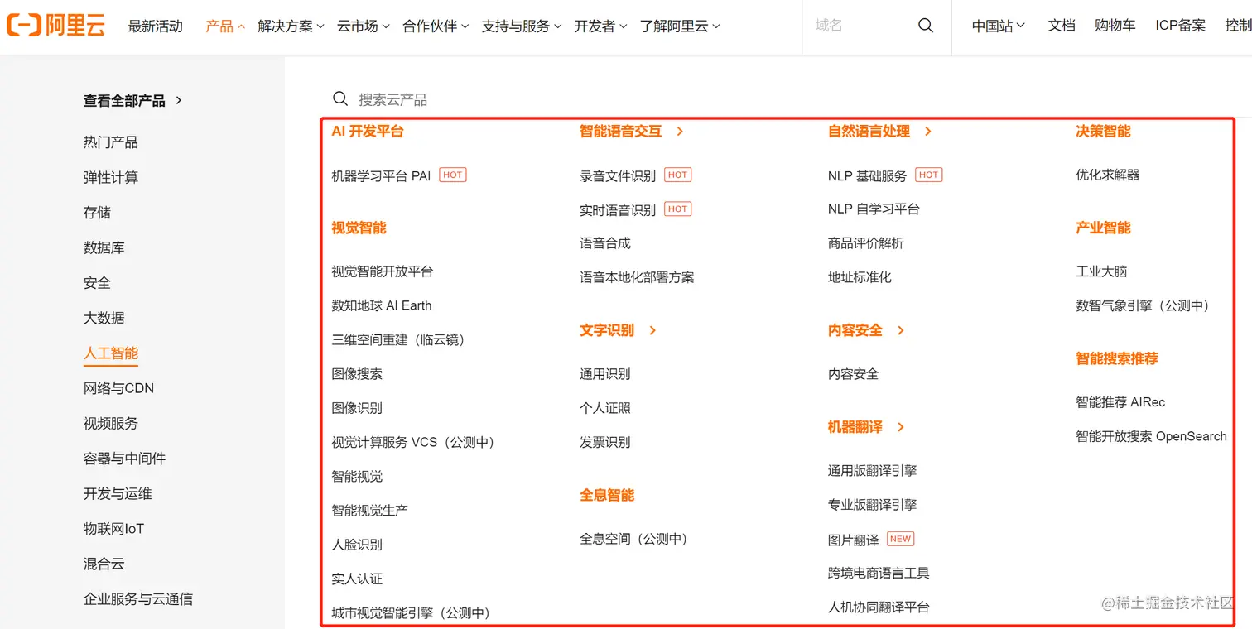The height and width of the screenshot is (629, 1252).
Task: Open 工业大脑 product
Action: point(1101,271)
